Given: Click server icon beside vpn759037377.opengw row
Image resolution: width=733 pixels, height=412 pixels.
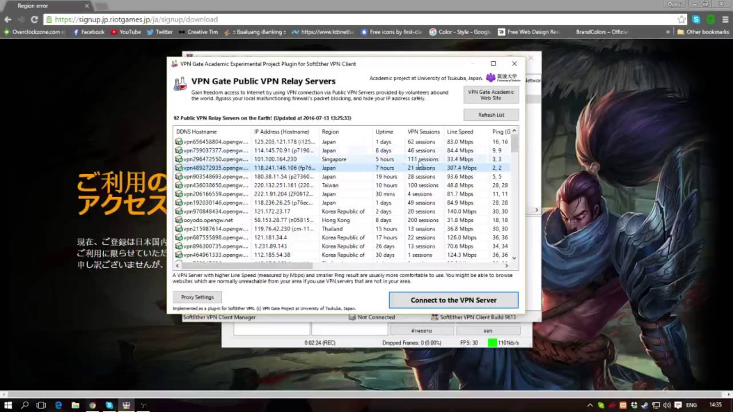Looking at the screenshot, I should point(179,150).
